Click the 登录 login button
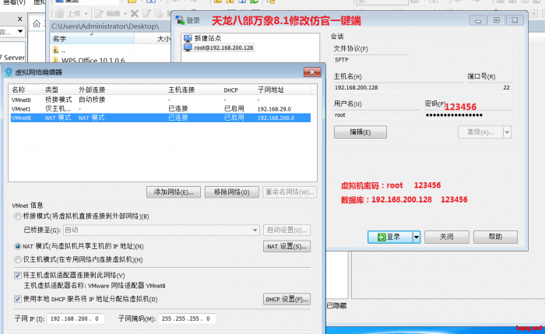This screenshot has height=334, width=545. (x=390, y=237)
